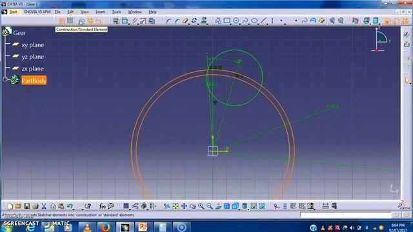Select the yz plane in tree

tap(33, 57)
